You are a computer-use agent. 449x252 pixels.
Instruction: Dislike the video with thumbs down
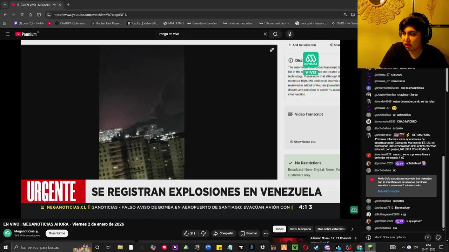[203, 233]
